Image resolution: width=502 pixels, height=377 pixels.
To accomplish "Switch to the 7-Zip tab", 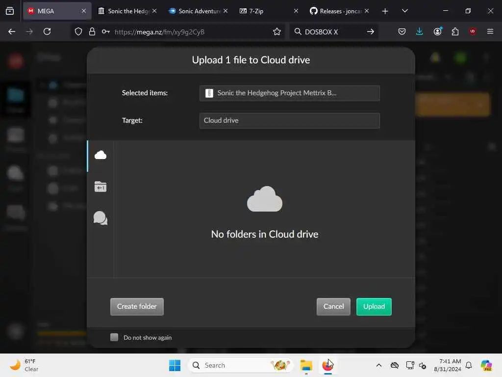I will tap(268, 11).
